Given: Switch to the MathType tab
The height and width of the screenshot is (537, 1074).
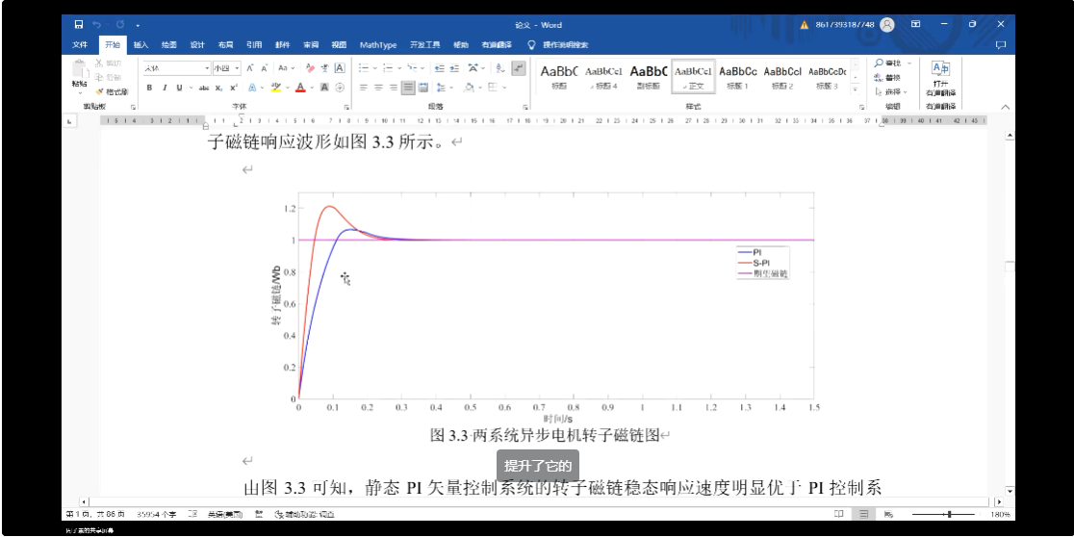Looking at the screenshot, I should click(378, 45).
